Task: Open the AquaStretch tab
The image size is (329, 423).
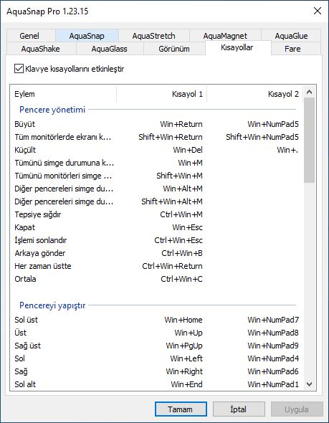Action: tap(153, 36)
